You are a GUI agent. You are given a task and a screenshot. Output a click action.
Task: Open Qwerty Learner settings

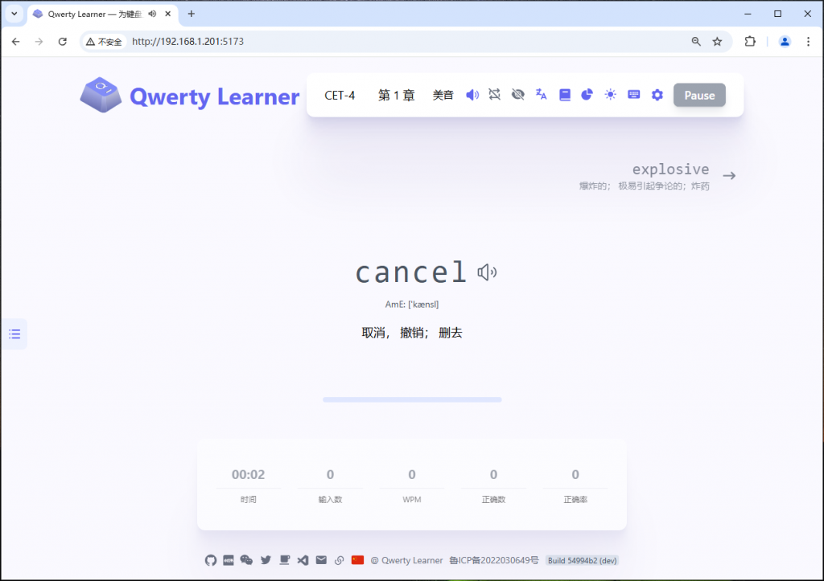[x=657, y=94]
